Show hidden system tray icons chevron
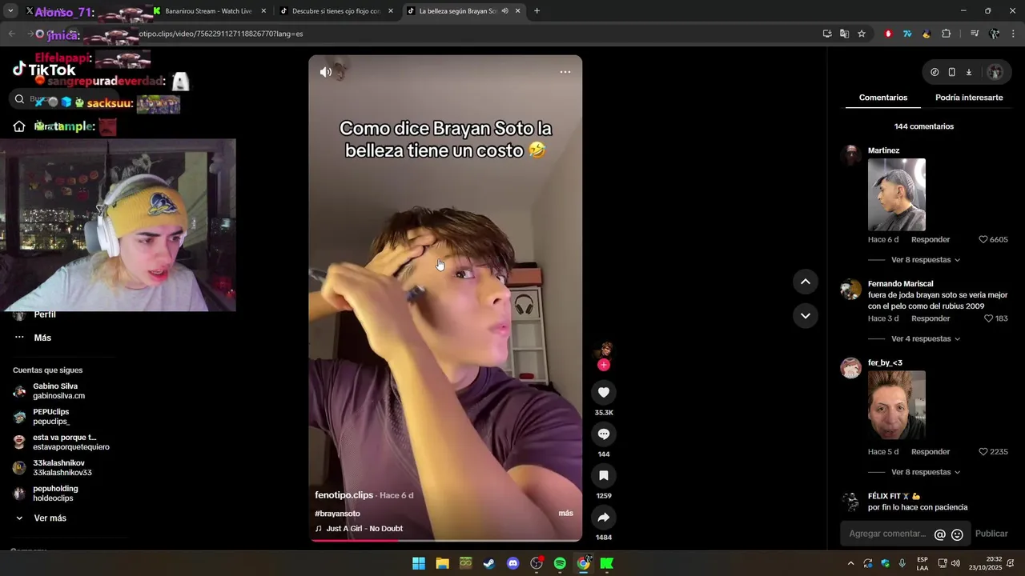1025x576 pixels. (x=850, y=563)
